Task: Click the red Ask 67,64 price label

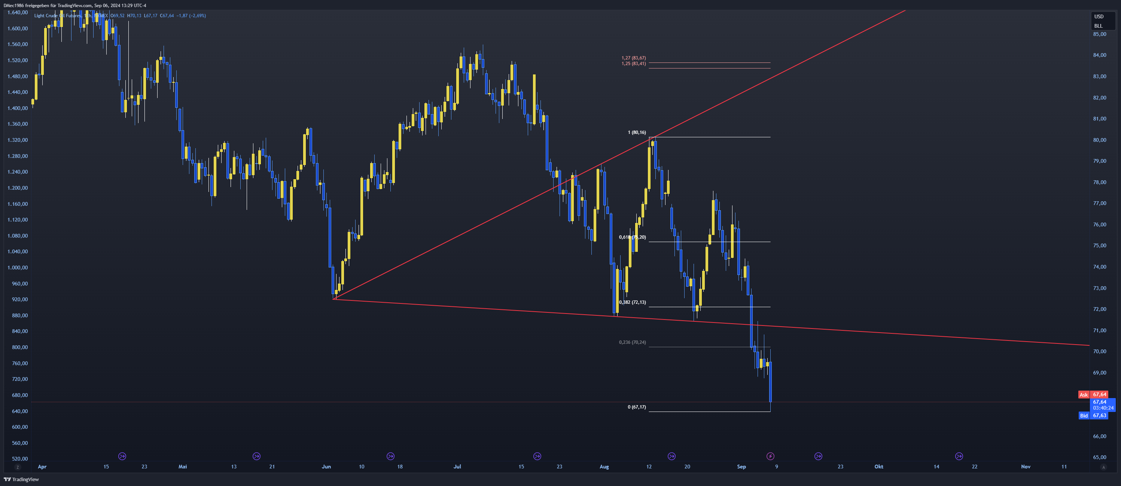Action: pos(1094,395)
